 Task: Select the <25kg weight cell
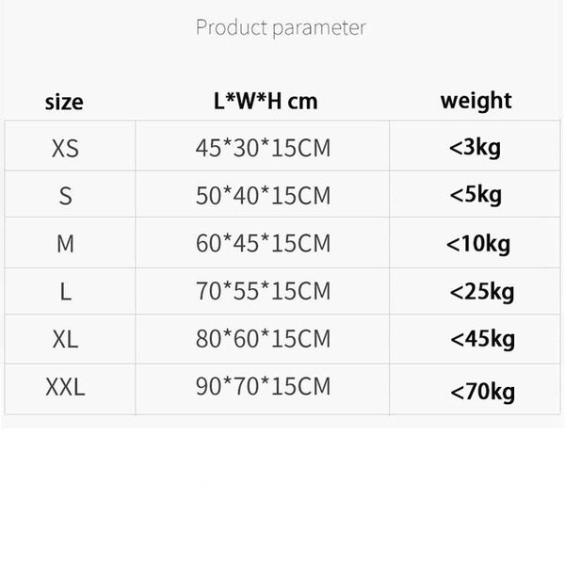[482, 292]
